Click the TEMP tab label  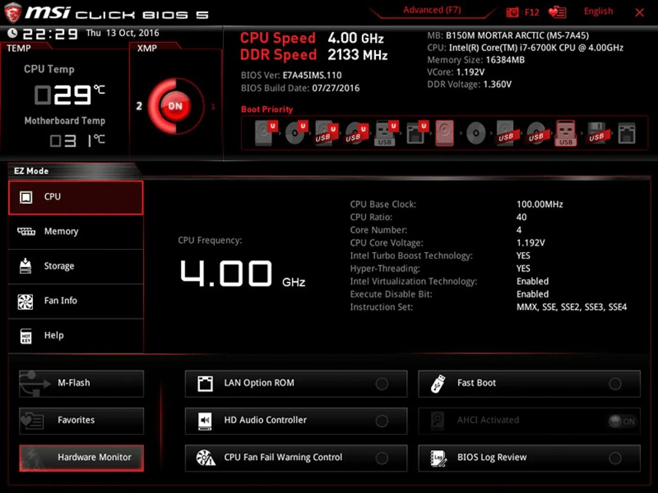(19, 48)
